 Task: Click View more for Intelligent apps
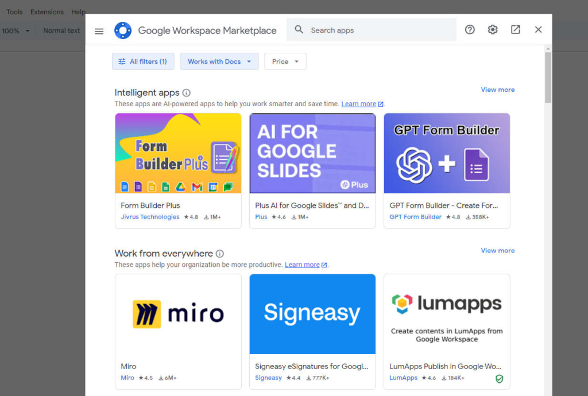pos(497,90)
